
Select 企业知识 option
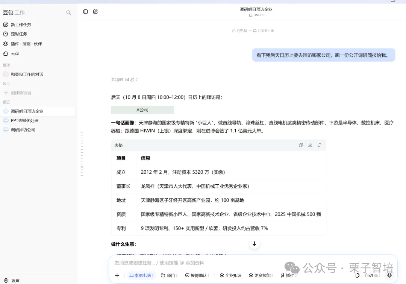[230, 275]
